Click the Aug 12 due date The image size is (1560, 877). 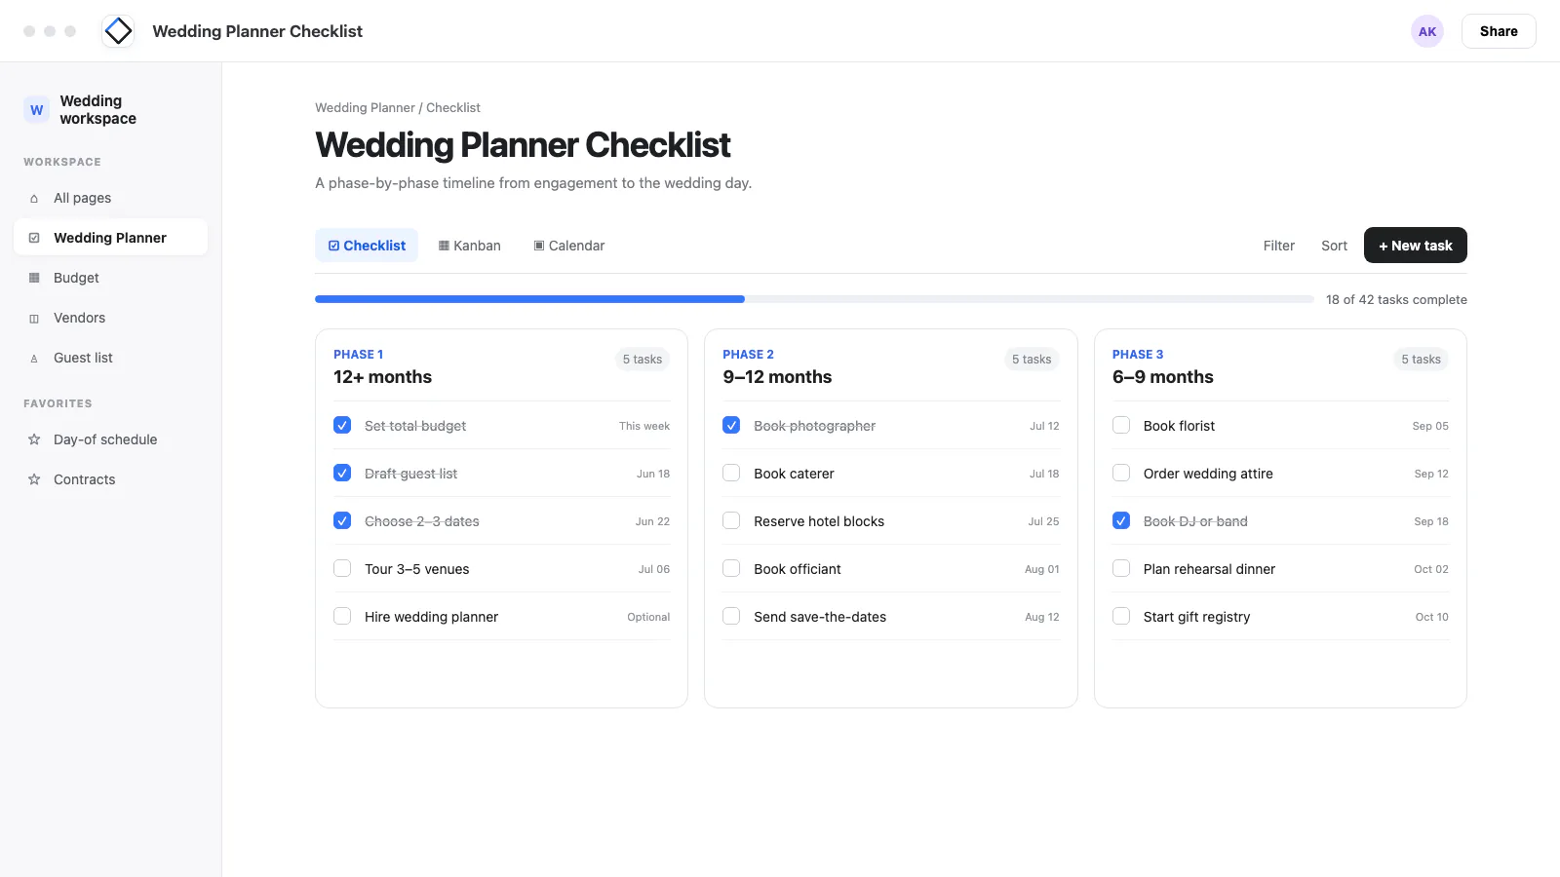(x=1042, y=617)
